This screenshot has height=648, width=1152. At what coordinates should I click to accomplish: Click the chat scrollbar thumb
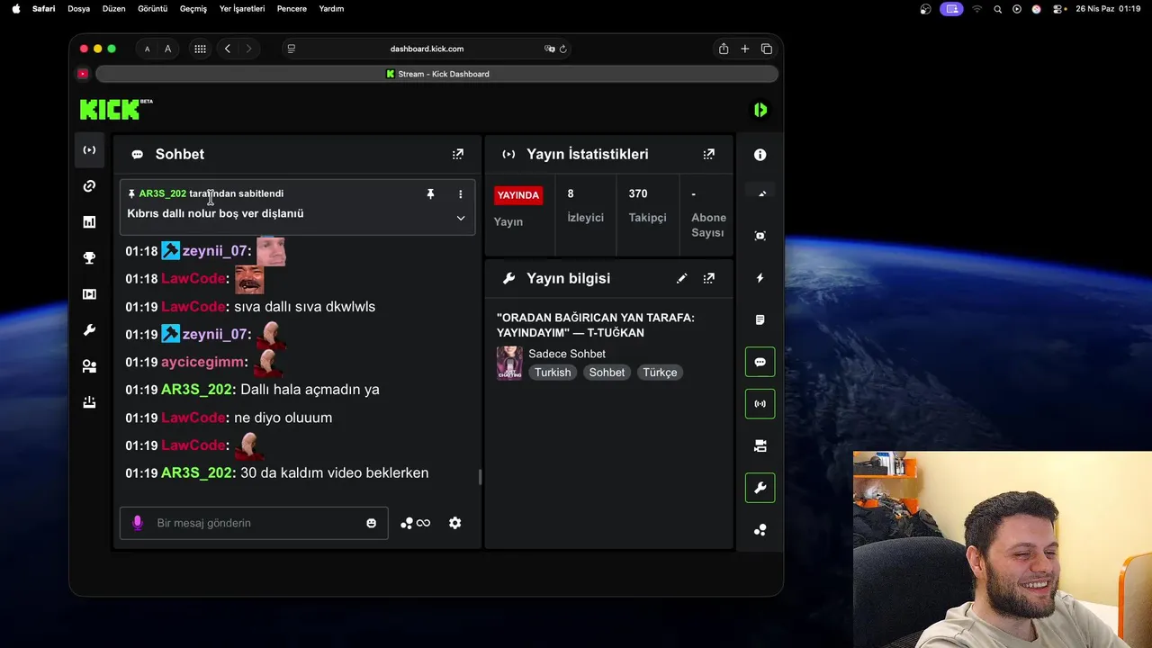tap(480, 477)
